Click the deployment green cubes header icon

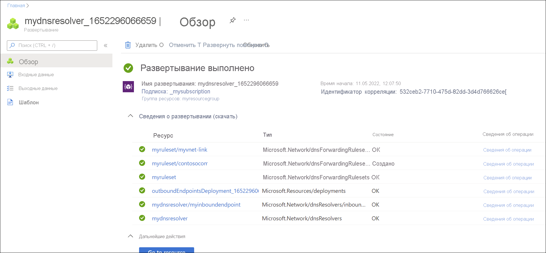(x=13, y=23)
